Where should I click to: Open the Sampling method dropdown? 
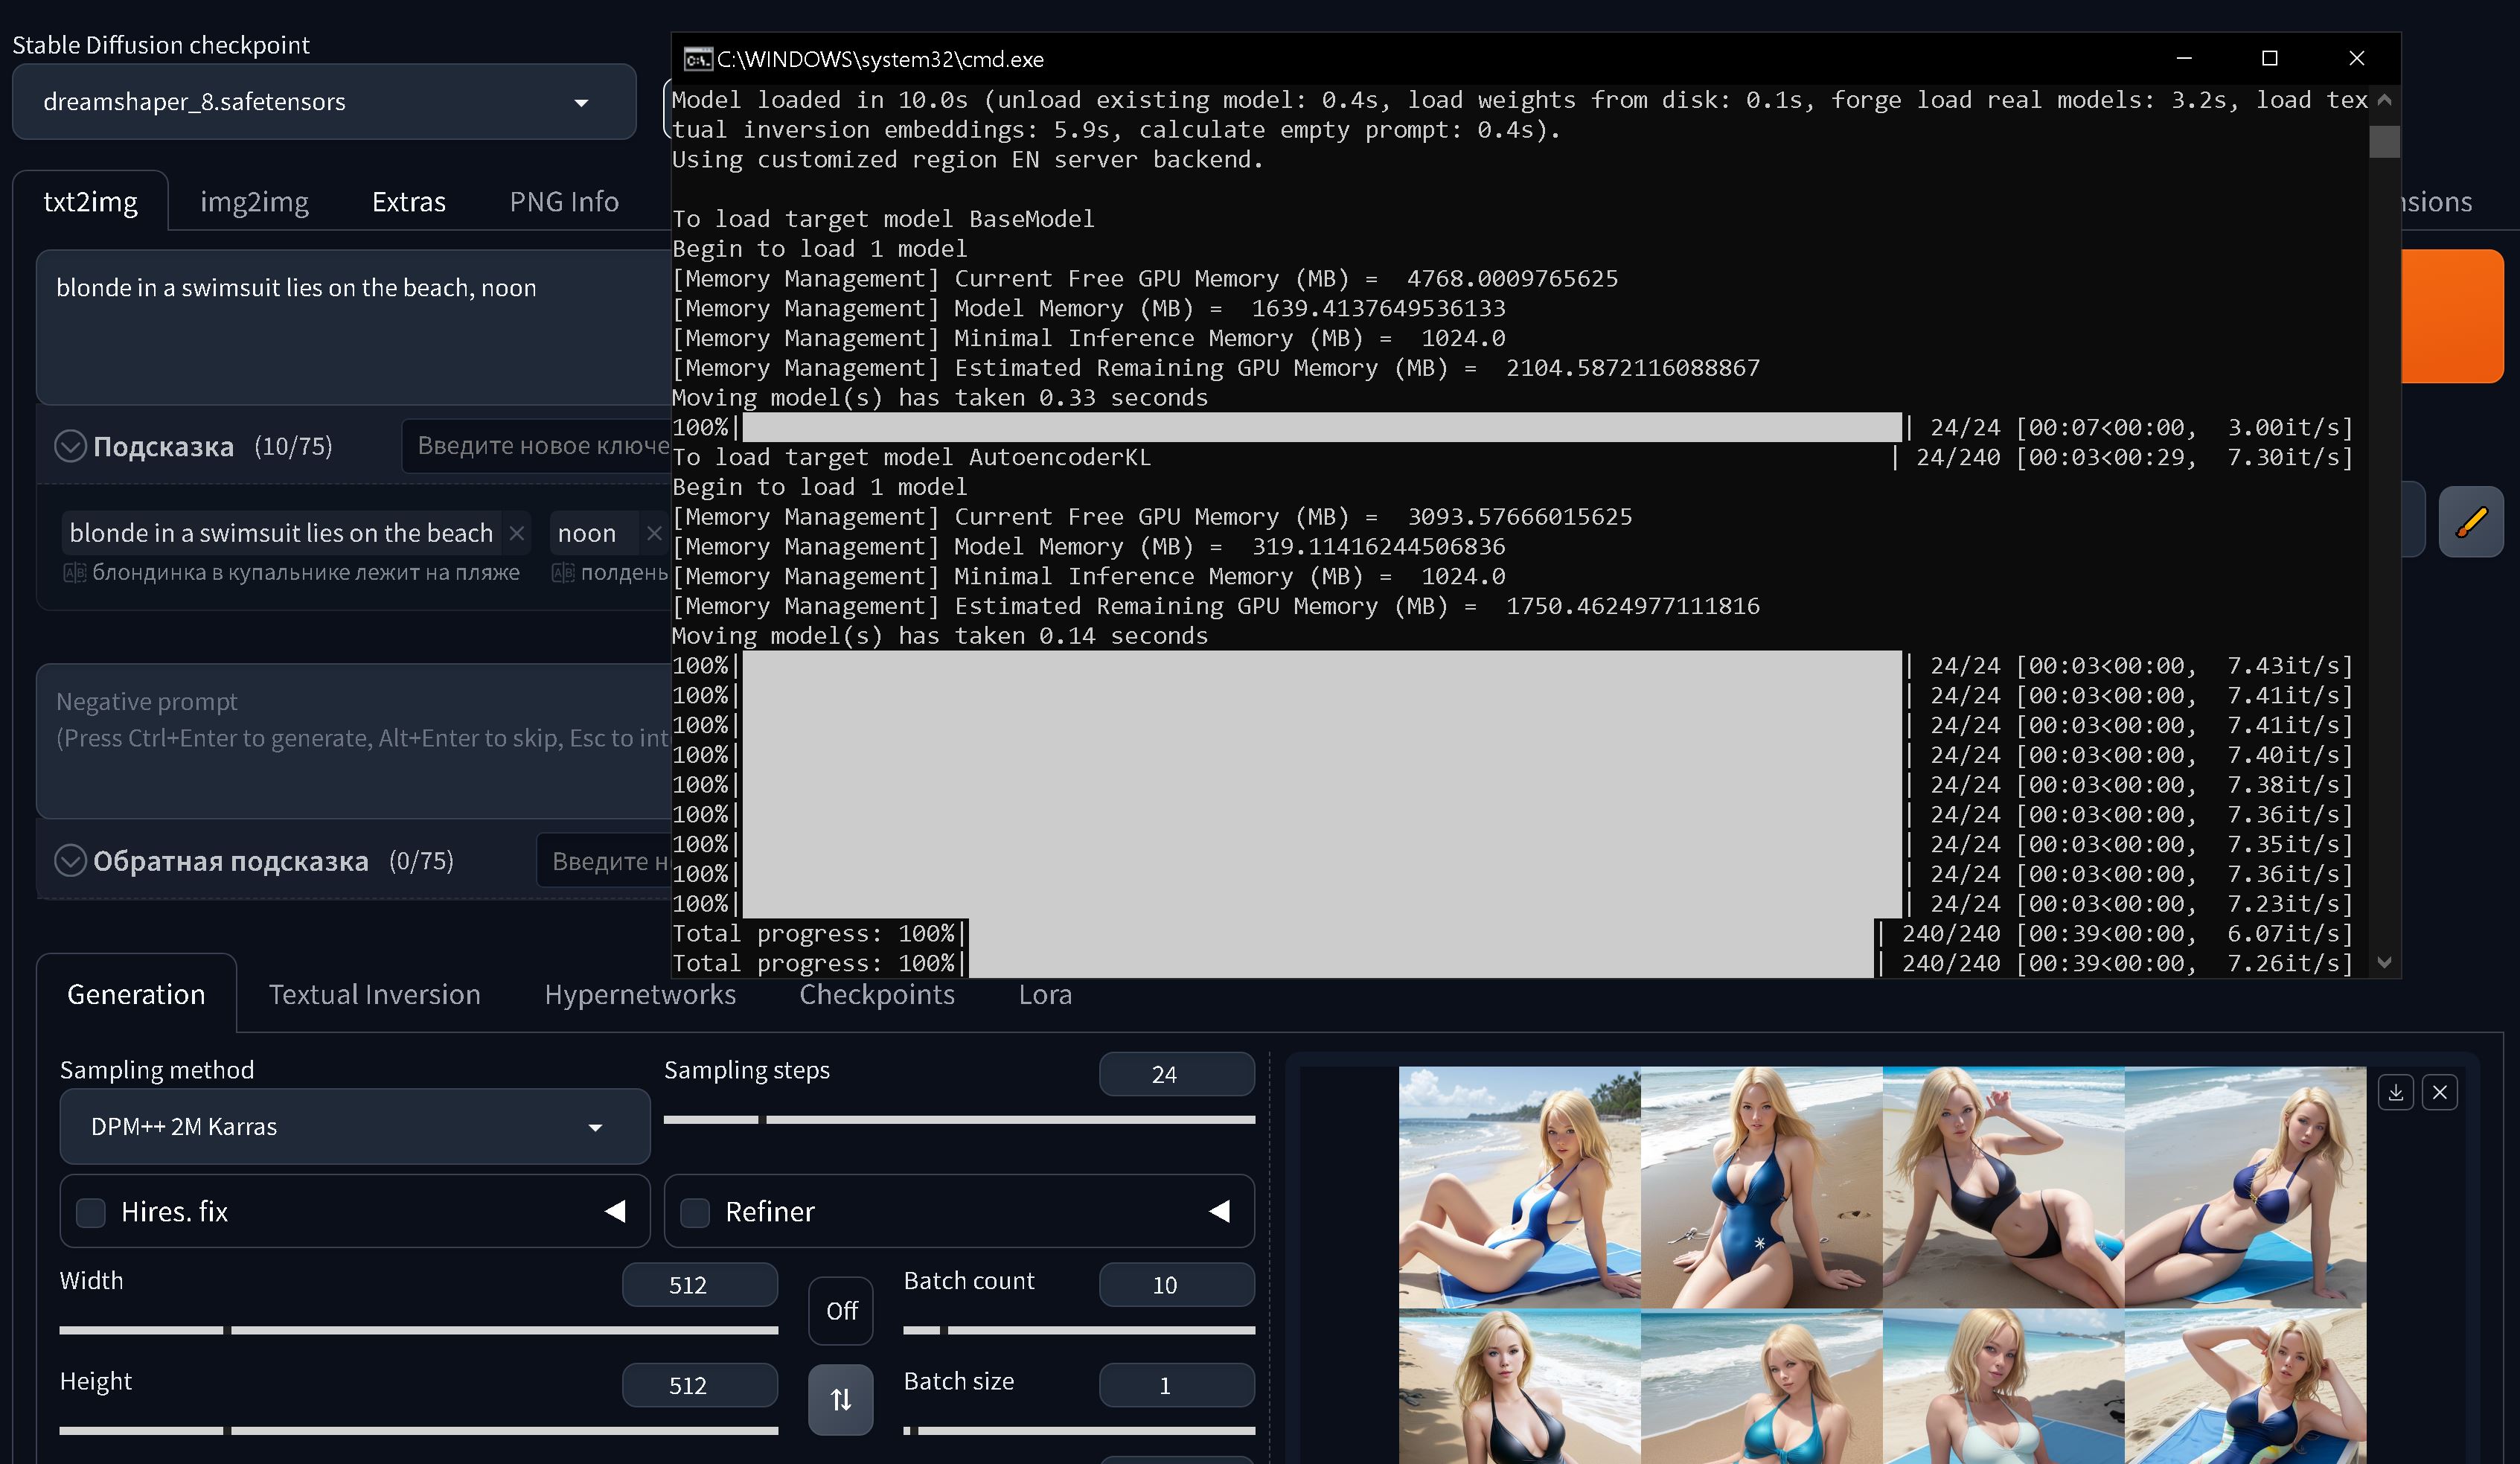point(354,1126)
